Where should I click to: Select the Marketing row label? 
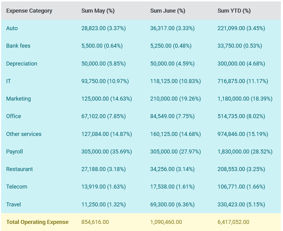[x=18, y=99]
